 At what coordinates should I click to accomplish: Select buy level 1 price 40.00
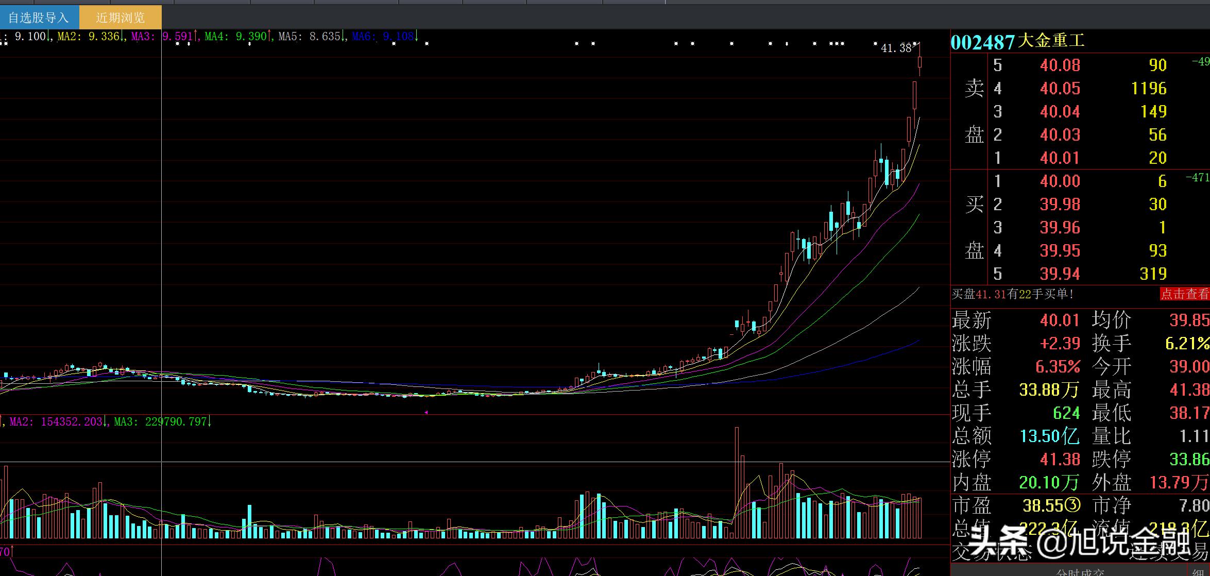(x=1060, y=181)
